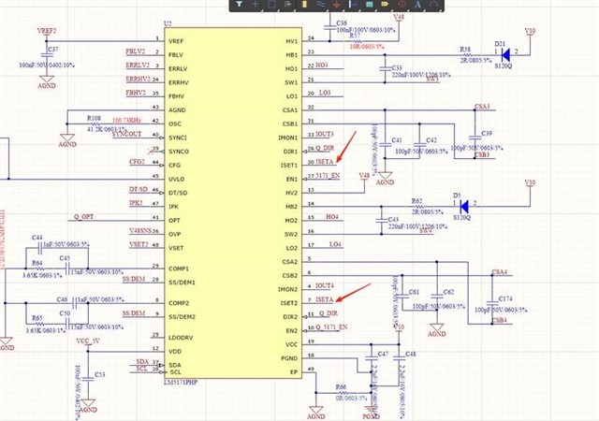Open the align objects tool icon
This screenshot has height=421, width=599.
288,4
